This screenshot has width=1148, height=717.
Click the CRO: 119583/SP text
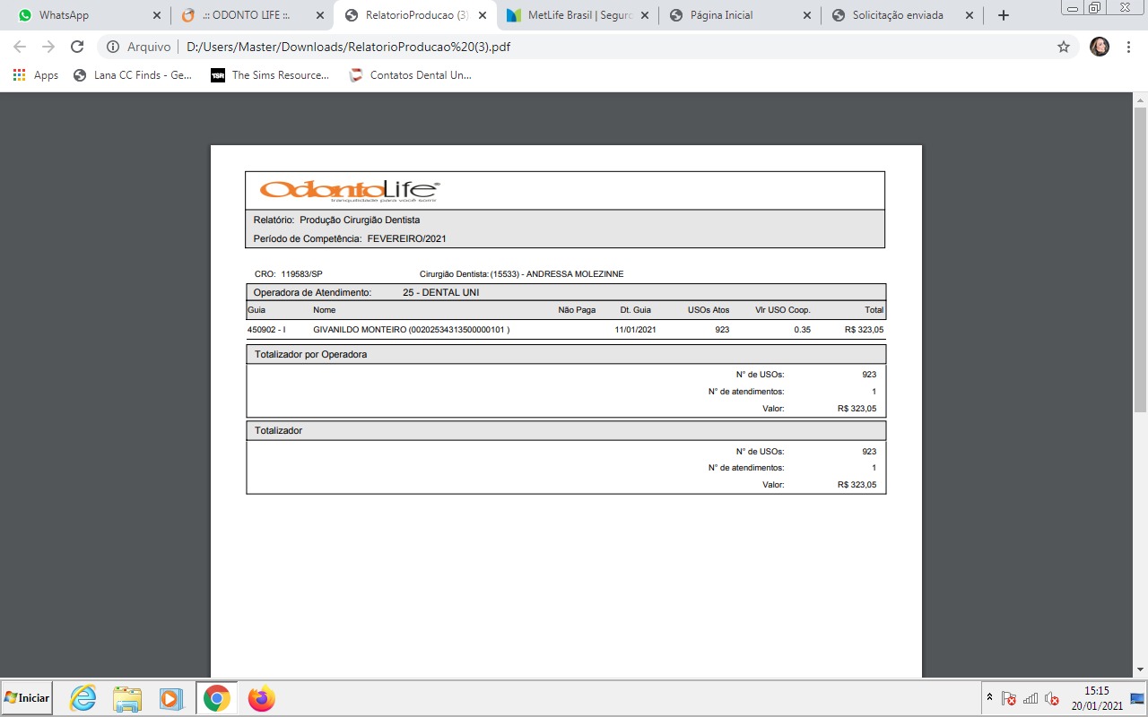tap(289, 274)
